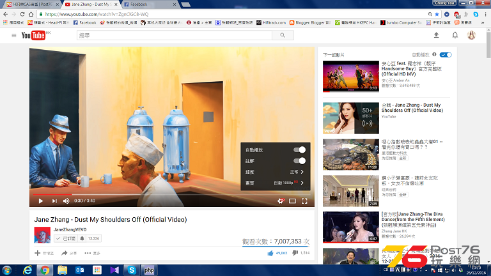
Task: Mute the video volume
Action: pyautogui.click(x=66, y=201)
